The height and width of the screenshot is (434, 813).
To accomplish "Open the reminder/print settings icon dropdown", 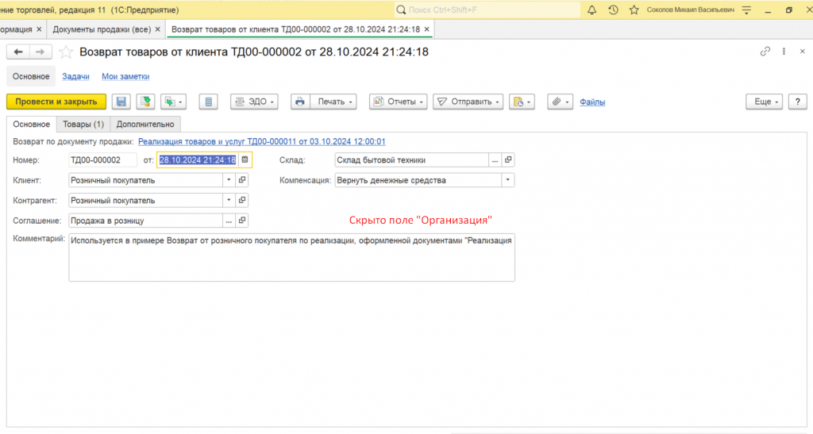I will click(522, 102).
